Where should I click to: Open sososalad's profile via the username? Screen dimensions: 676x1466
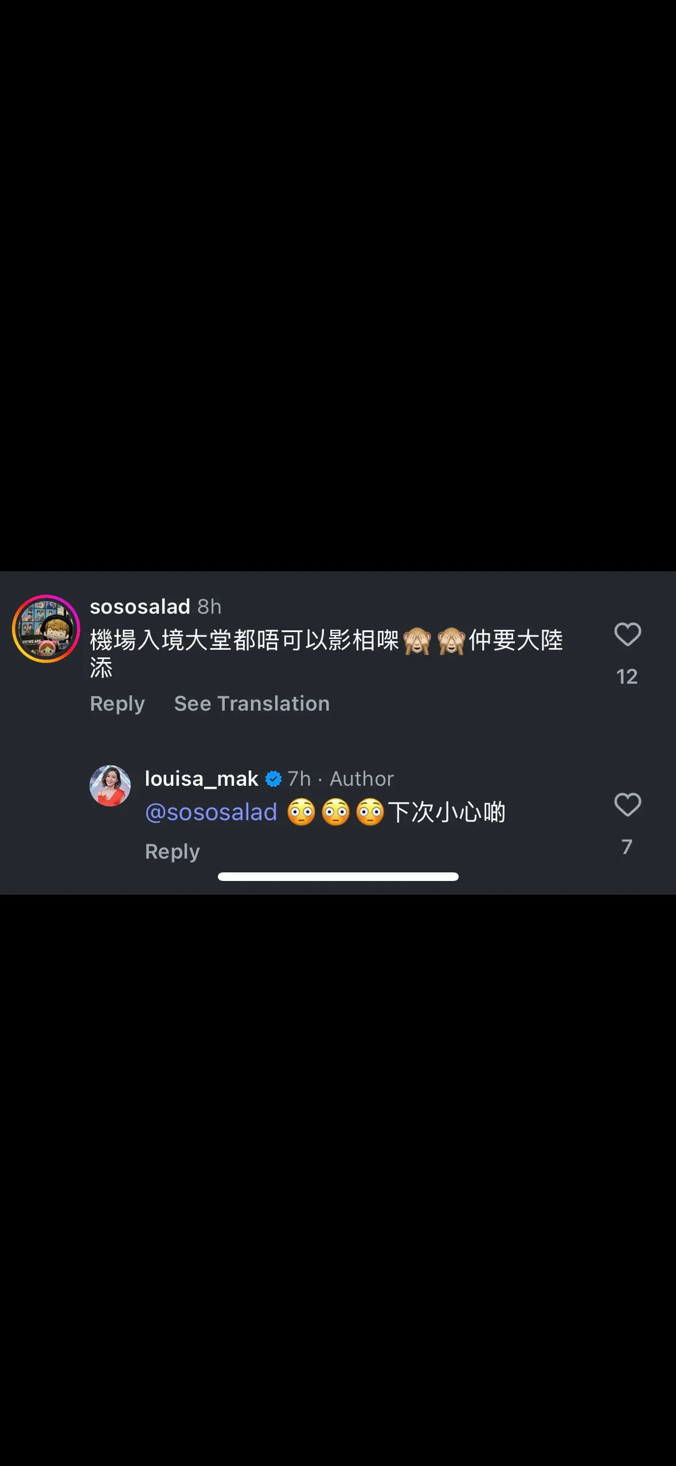pyautogui.click(x=140, y=606)
